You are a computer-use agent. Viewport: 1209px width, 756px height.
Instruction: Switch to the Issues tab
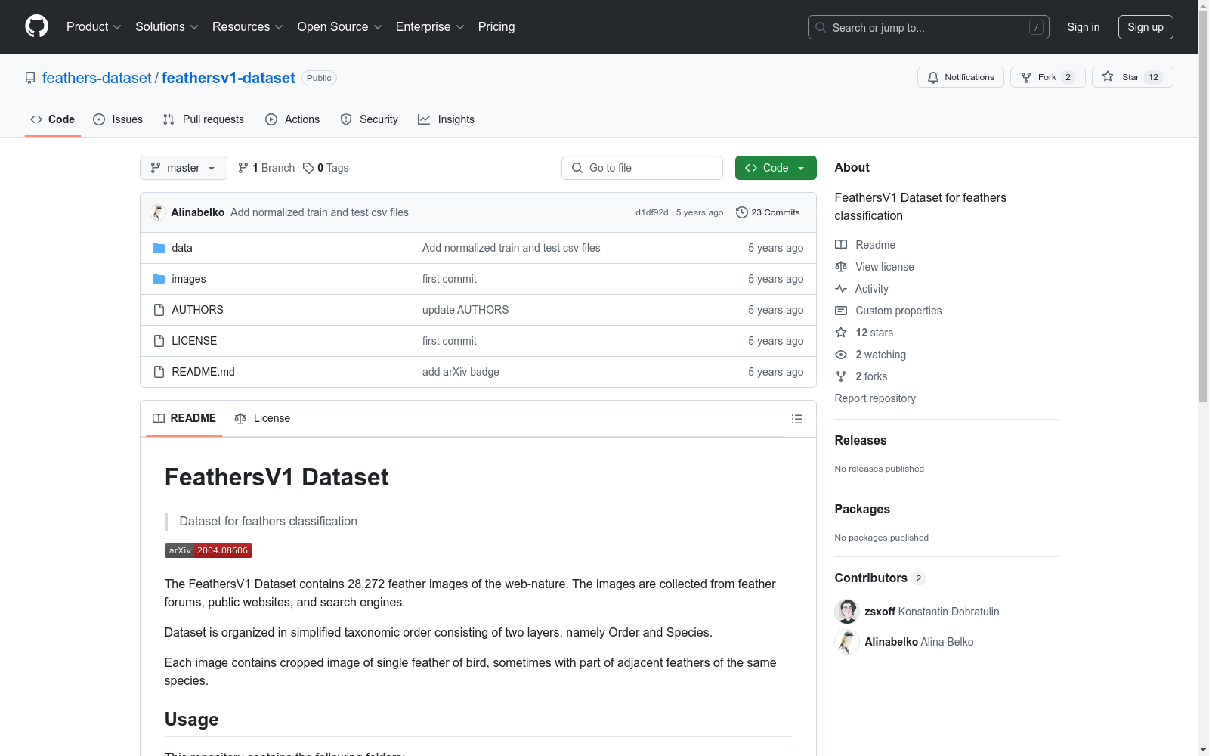[x=118, y=119]
